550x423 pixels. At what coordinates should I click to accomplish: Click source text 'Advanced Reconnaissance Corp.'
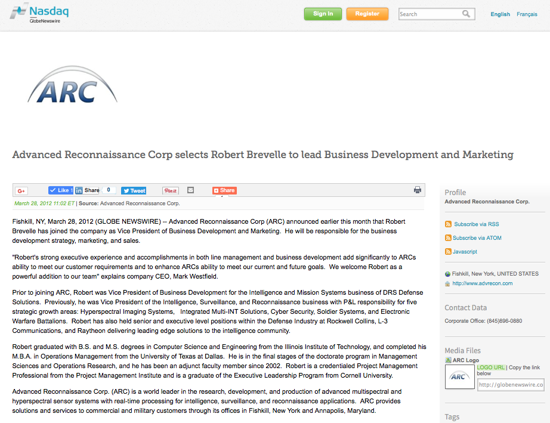click(x=140, y=203)
